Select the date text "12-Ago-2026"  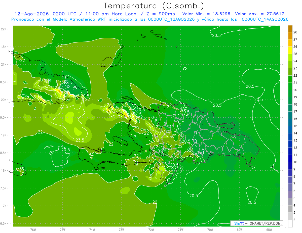click(32, 14)
